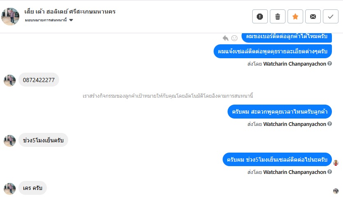Image resolution: width=343 pixels, height=201 pixels.
Task: Click the reply arrow beside top message
Action: tap(226, 38)
